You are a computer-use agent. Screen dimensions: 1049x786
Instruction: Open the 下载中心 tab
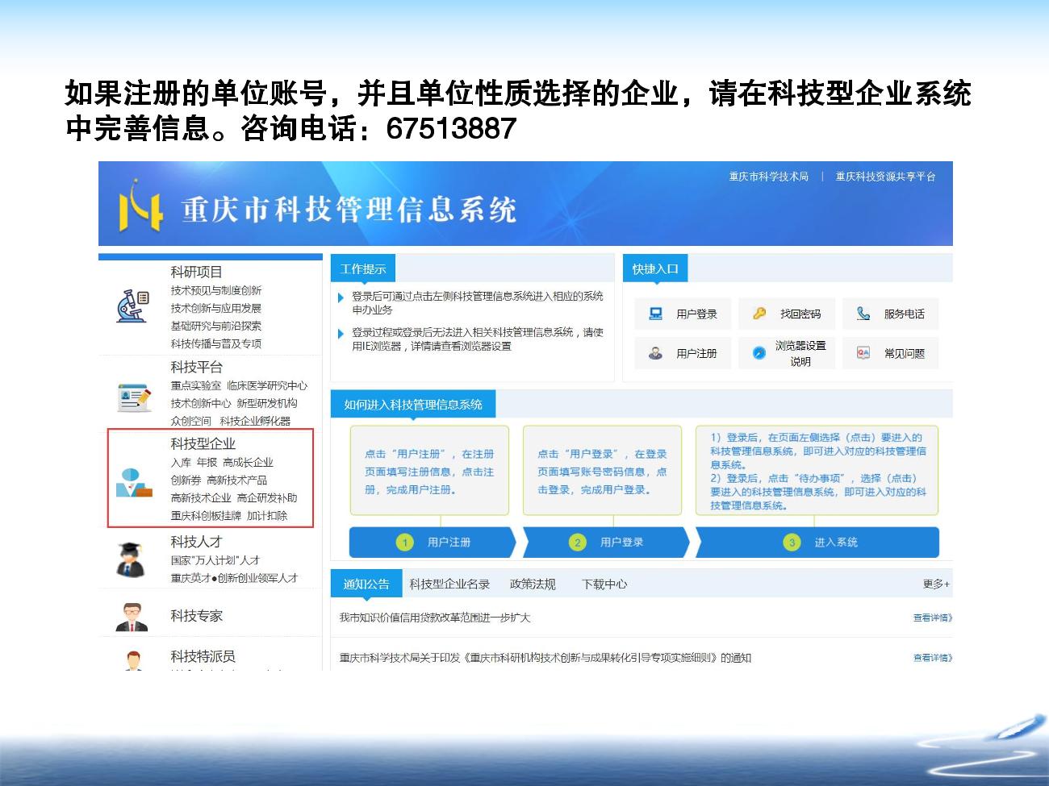point(604,584)
